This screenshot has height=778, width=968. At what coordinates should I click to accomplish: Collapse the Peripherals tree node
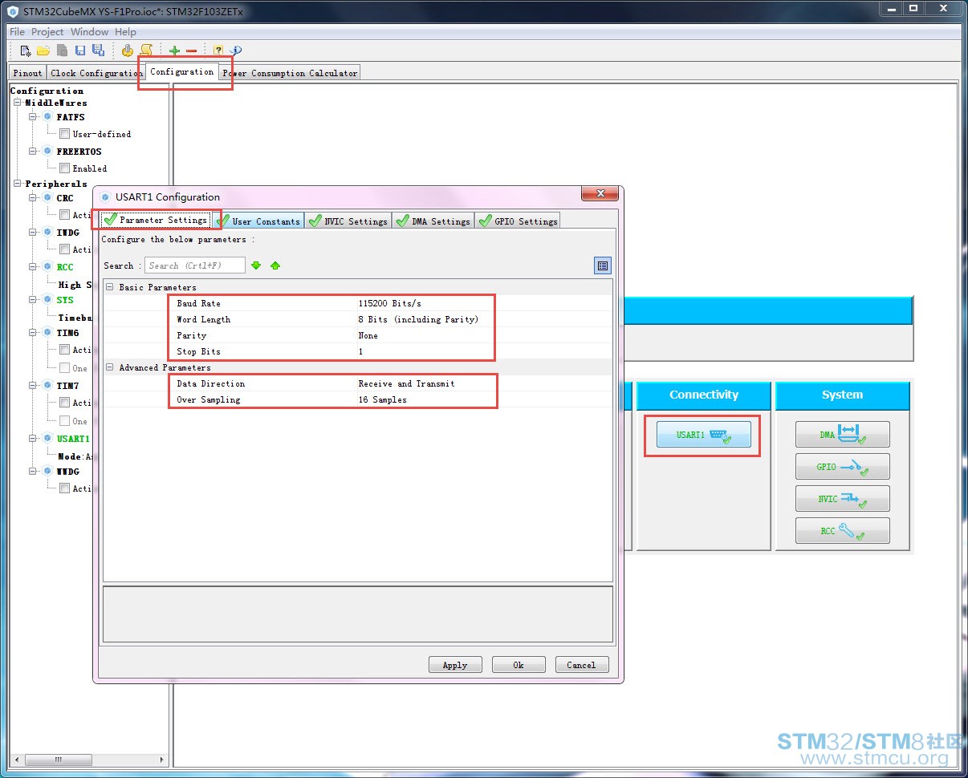pyautogui.click(x=18, y=184)
